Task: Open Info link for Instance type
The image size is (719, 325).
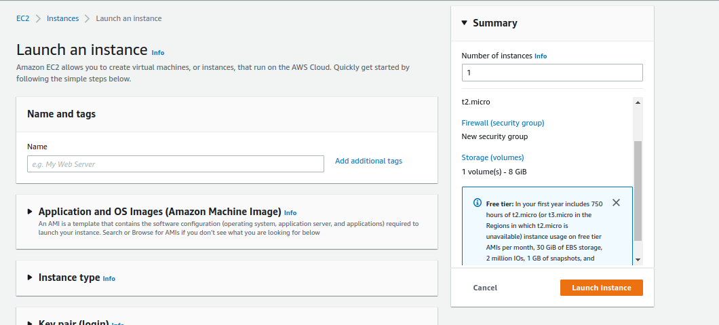Action: pos(109,279)
